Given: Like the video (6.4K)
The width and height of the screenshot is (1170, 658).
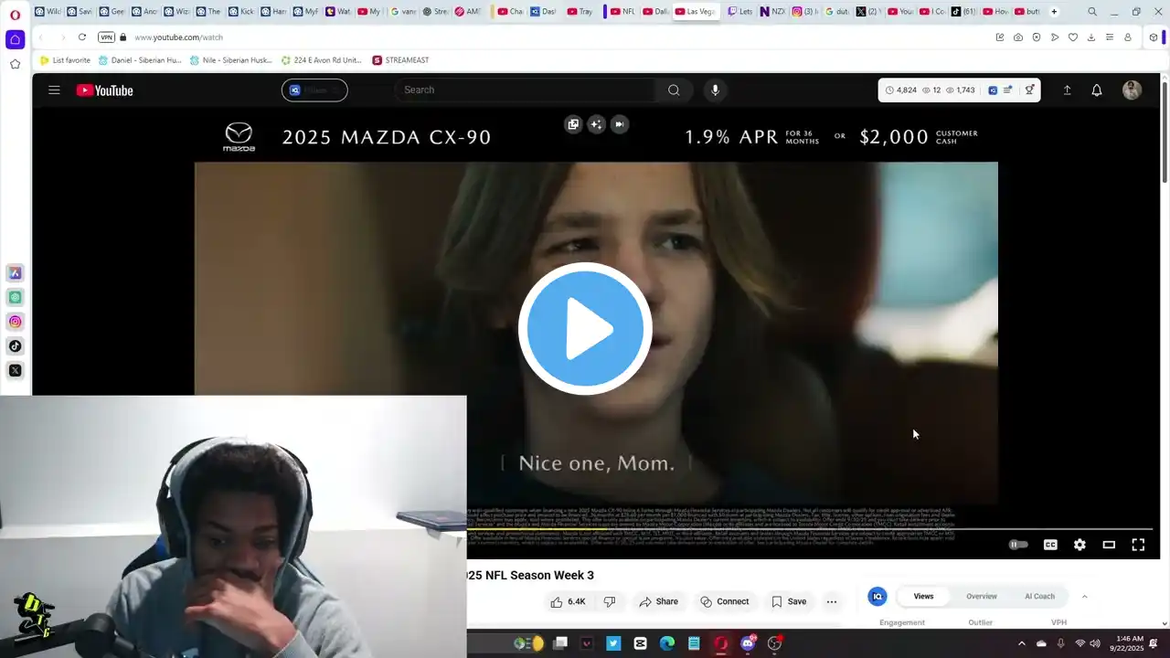Looking at the screenshot, I should [x=568, y=601].
